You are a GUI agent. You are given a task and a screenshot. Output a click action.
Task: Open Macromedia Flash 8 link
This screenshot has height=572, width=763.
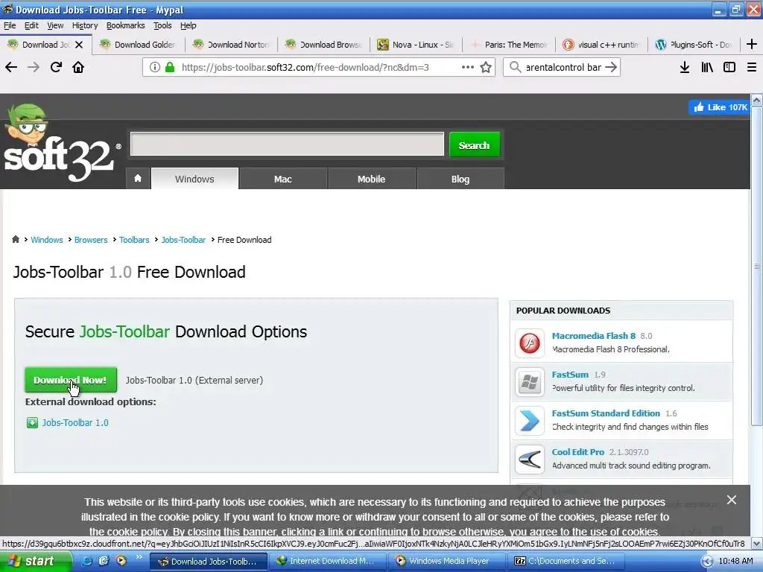click(594, 336)
